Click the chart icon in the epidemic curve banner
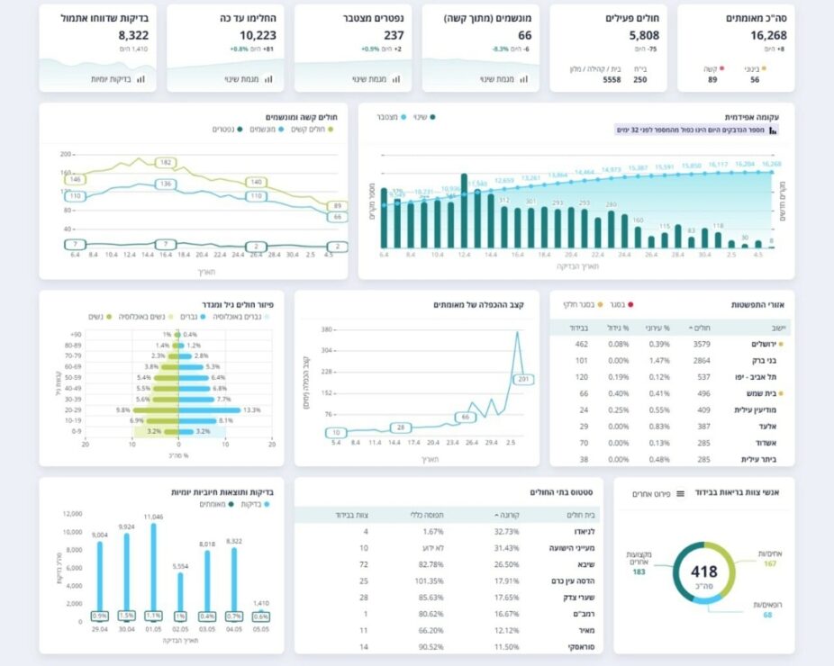The height and width of the screenshot is (666, 834). pos(773,130)
